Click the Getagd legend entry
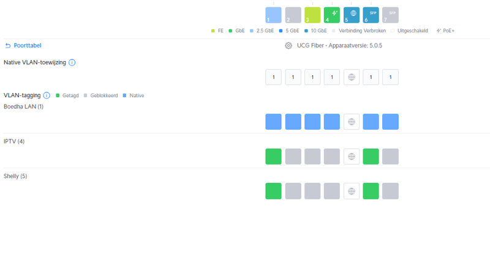The height and width of the screenshot is (258, 490). (x=67, y=95)
